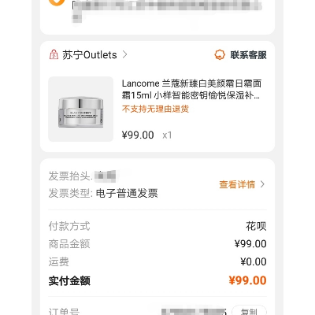Tap the orange 实付金额 ¥99.00 total
Image resolution: width=315 pixels, height=315 pixels.
point(247,280)
